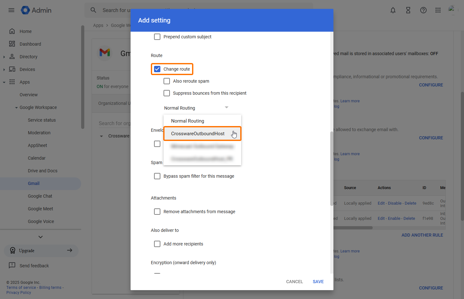Expand the Directory section arrow

point(4,57)
